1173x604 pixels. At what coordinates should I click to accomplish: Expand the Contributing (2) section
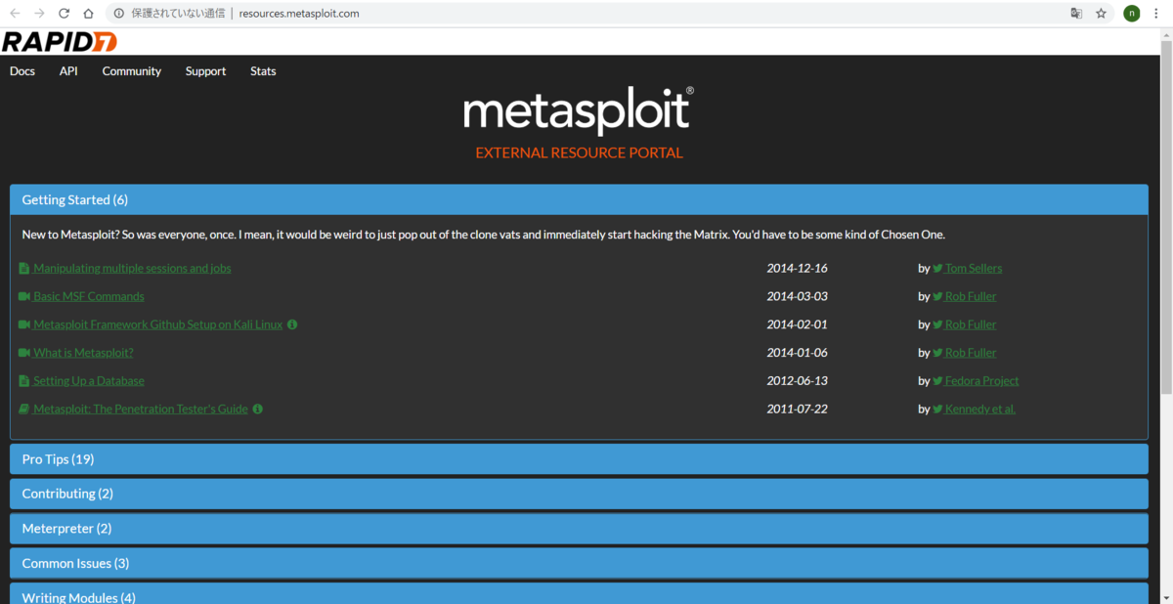(579, 494)
